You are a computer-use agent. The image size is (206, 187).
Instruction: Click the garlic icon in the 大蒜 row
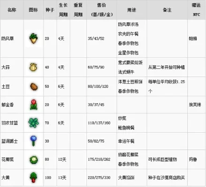(x=33, y=67)
